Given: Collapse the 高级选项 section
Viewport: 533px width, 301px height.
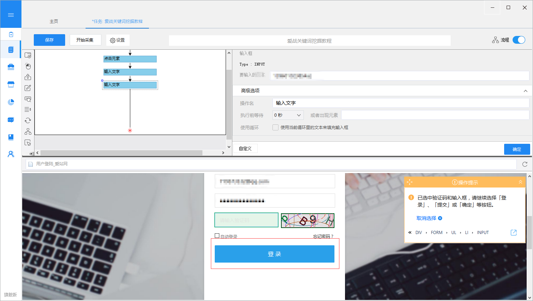Looking at the screenshot, I should click(x=525, y=91).
